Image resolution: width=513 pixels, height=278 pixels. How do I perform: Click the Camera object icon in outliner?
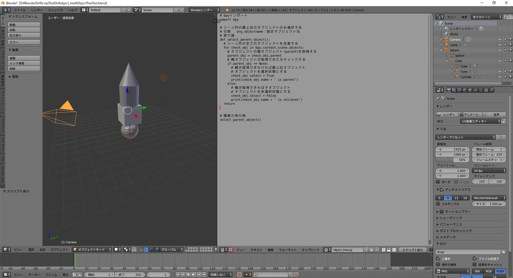tap(446, 39)
